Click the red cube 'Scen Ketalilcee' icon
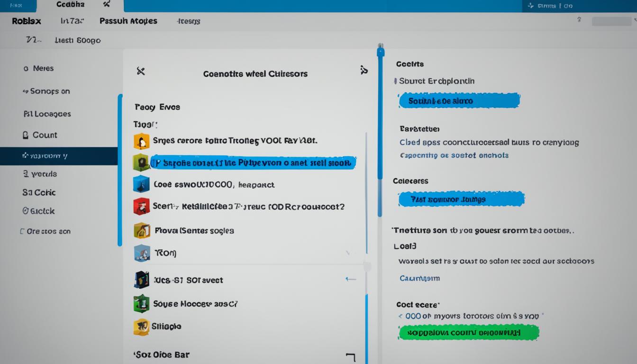Viewport: 637px width, 364px height. tap(141, 206)
